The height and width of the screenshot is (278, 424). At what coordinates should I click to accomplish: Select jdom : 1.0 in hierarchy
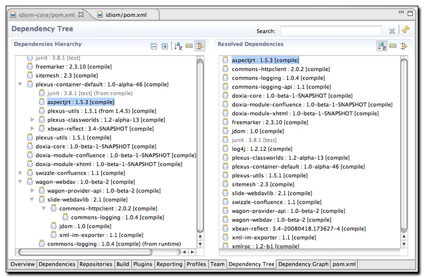coord(85,226)
